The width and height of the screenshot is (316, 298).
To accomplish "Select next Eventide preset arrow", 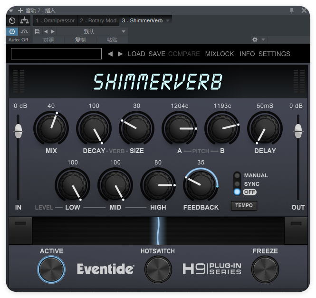I will tap(120, 54).
